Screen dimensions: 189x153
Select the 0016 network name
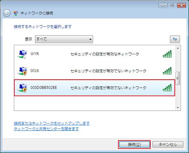(x=35, y=71)
